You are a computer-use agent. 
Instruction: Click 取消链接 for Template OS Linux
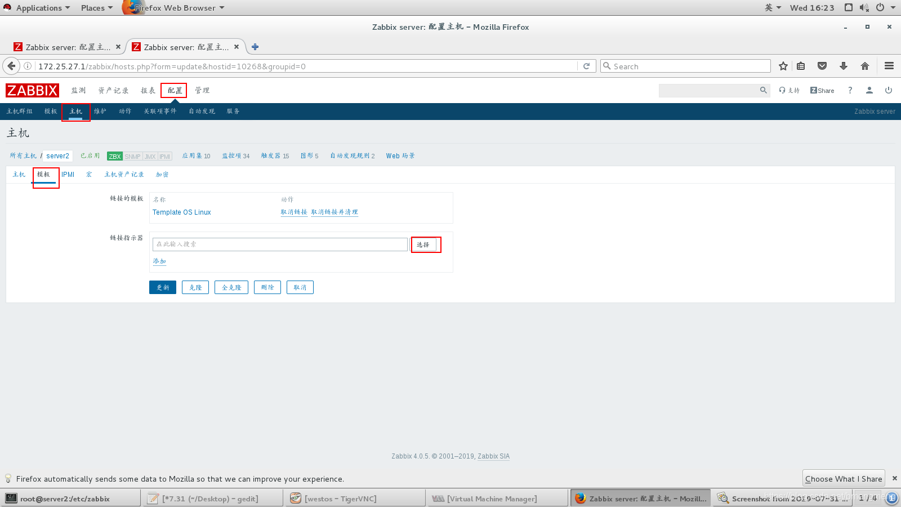pos(294,212)
